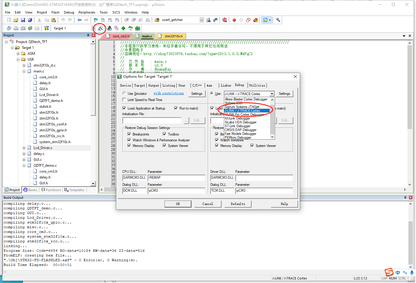
Task: Open the Target 1 selection dropdown
Action: (94, 28)
